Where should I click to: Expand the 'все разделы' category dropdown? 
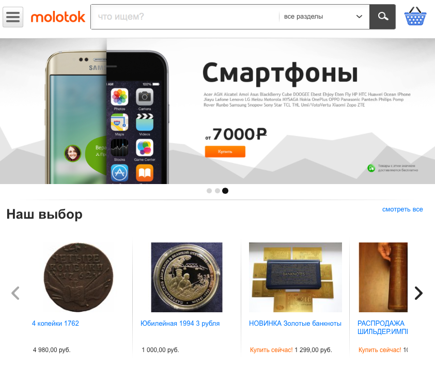324,17
